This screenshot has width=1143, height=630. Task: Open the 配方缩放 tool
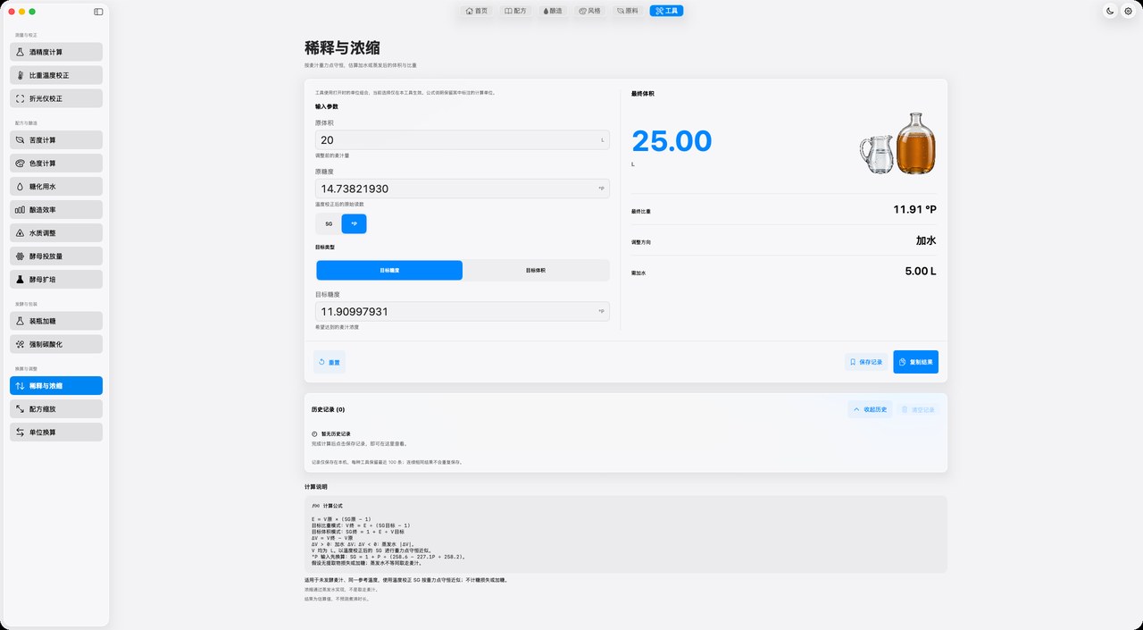click(56, 408)
